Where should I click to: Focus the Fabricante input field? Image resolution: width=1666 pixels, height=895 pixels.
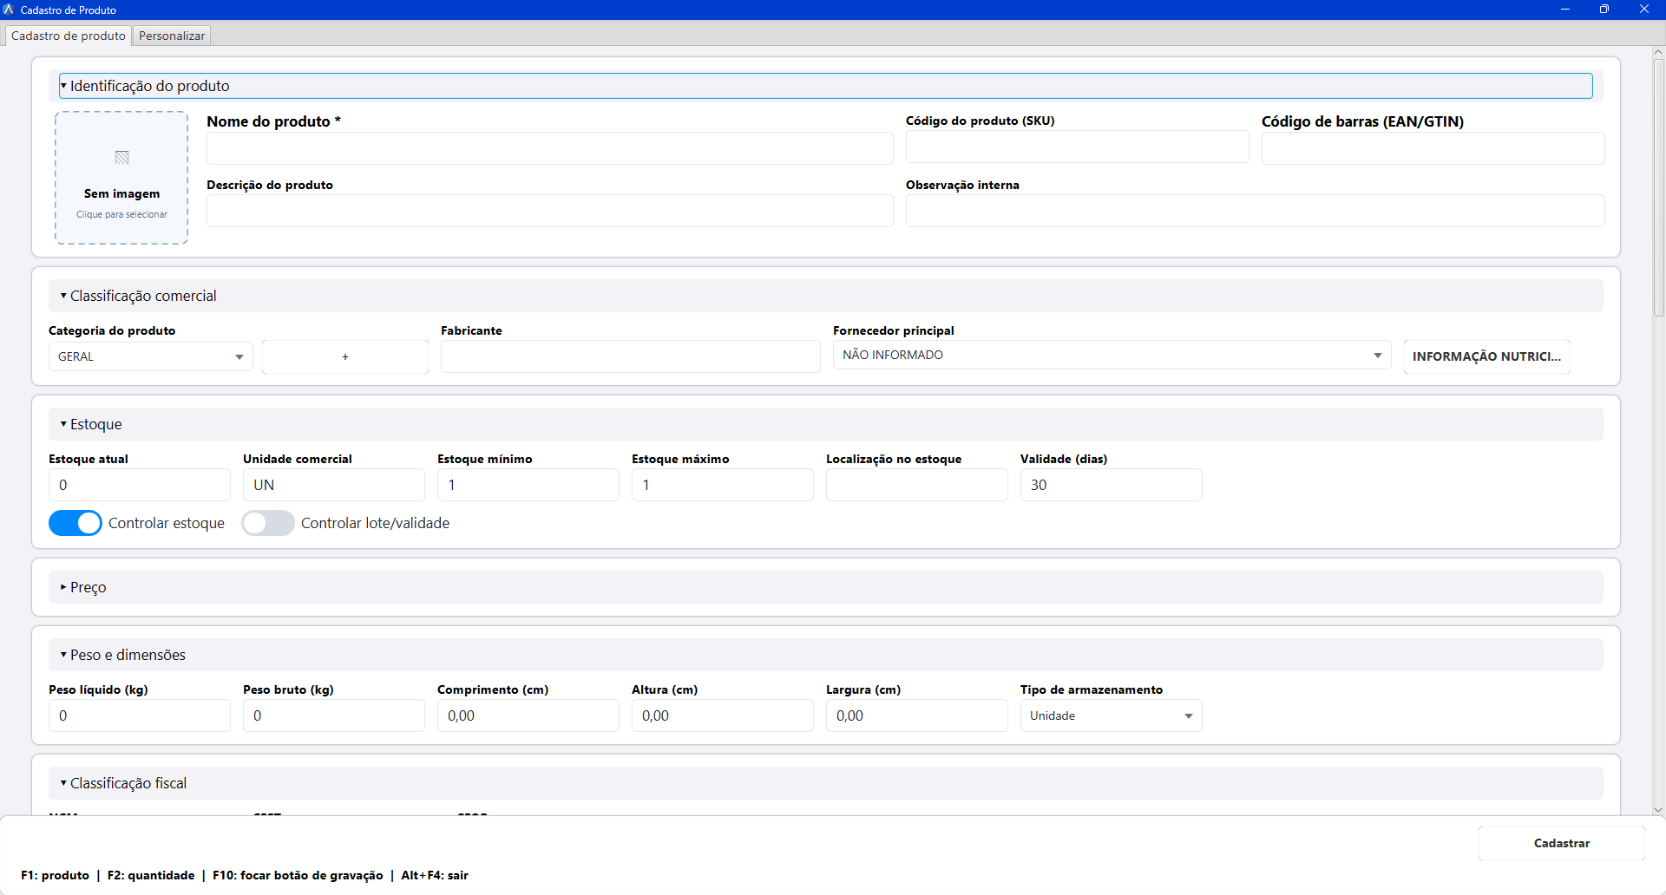[x=631, y=356]
